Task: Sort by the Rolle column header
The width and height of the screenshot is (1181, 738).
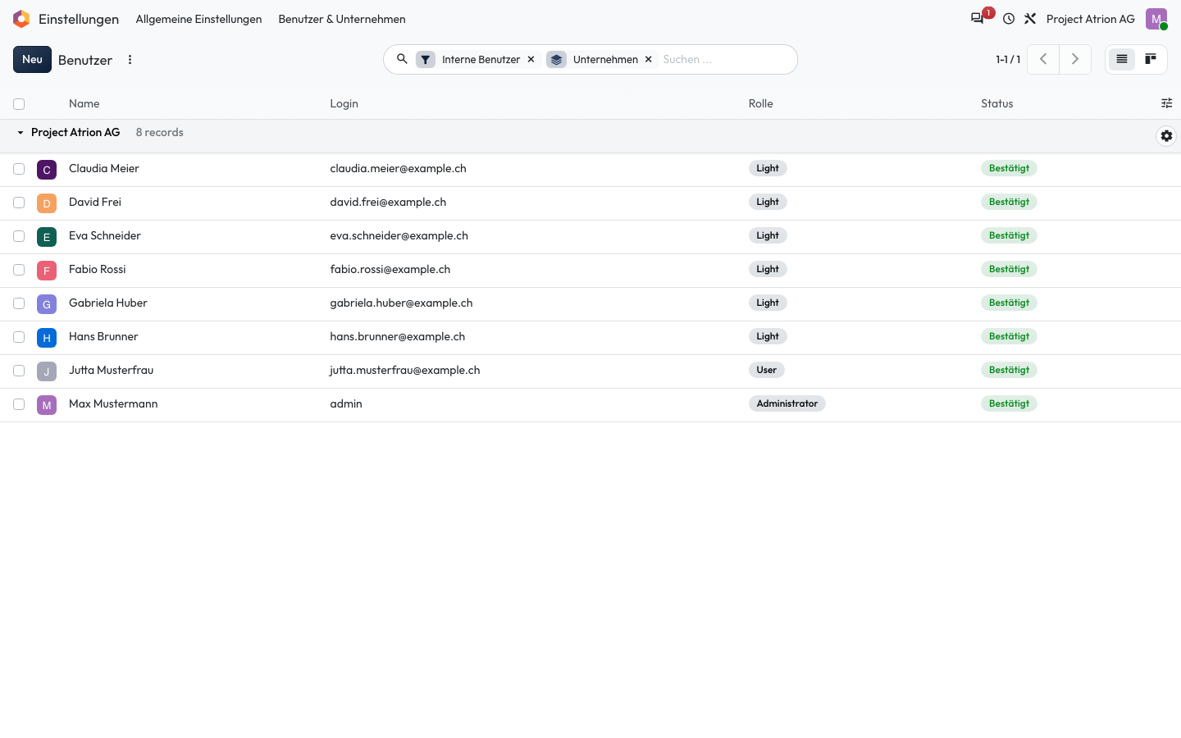Action: [760, 103]
